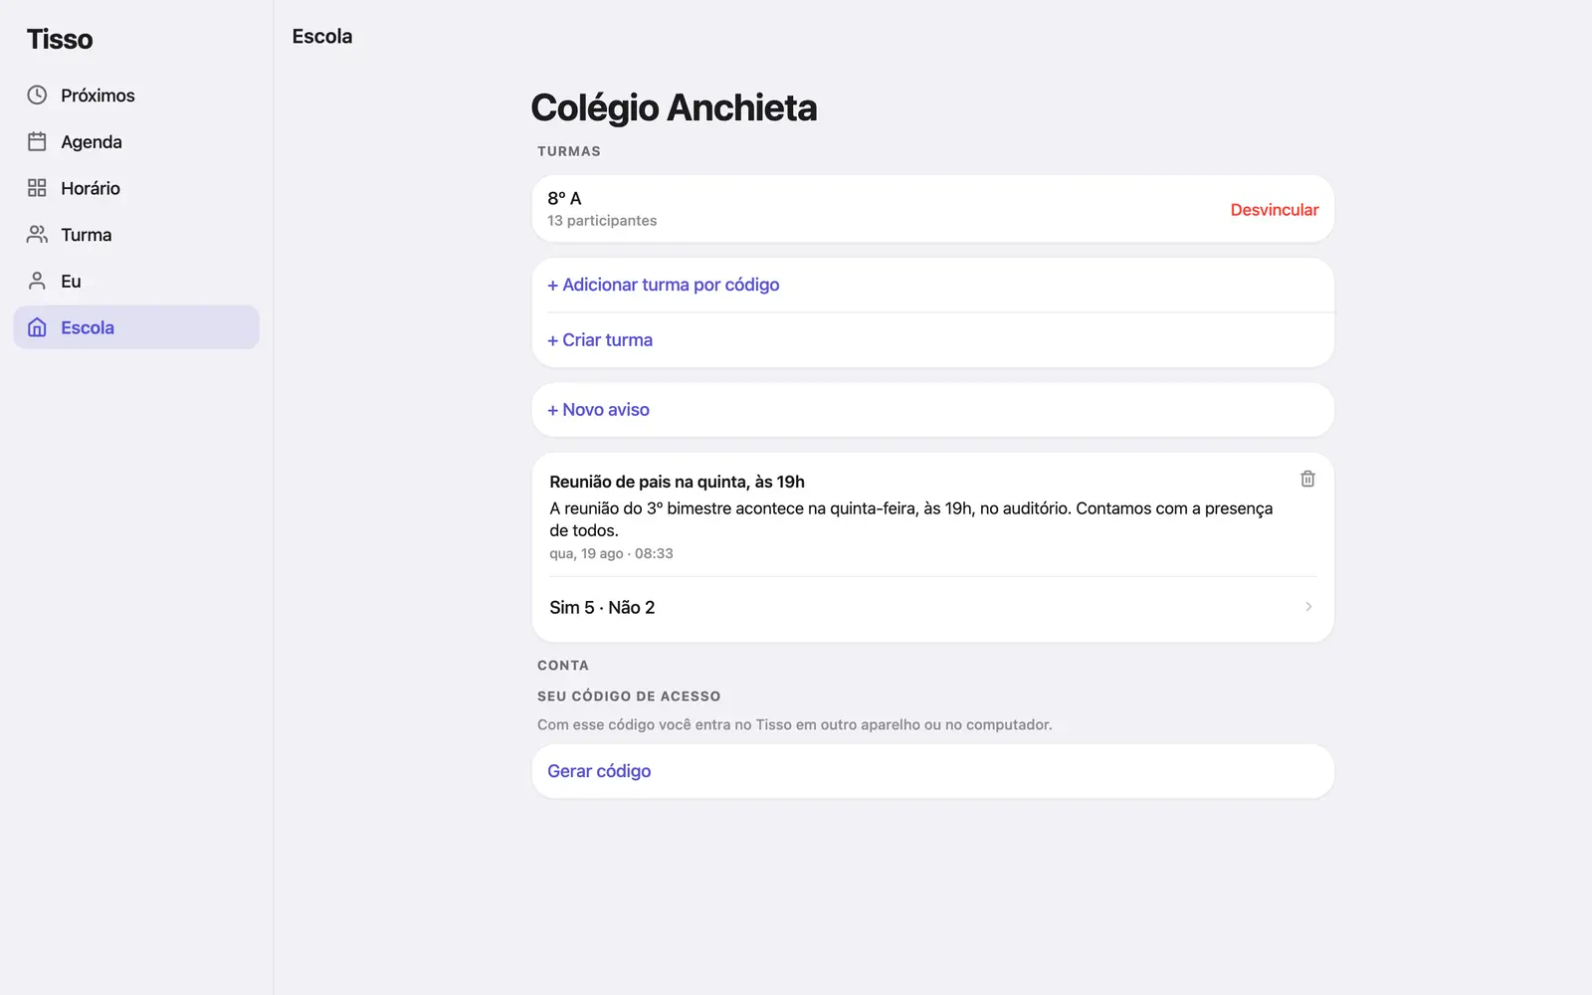Viewport: 1592px width, 995px height.
Task: Click the person icon beside Eu
Action: 37,281
